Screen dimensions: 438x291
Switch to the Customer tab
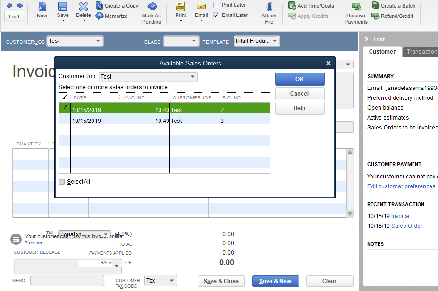382,52
